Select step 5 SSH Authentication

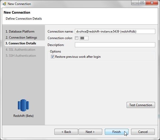pos(21,56)
